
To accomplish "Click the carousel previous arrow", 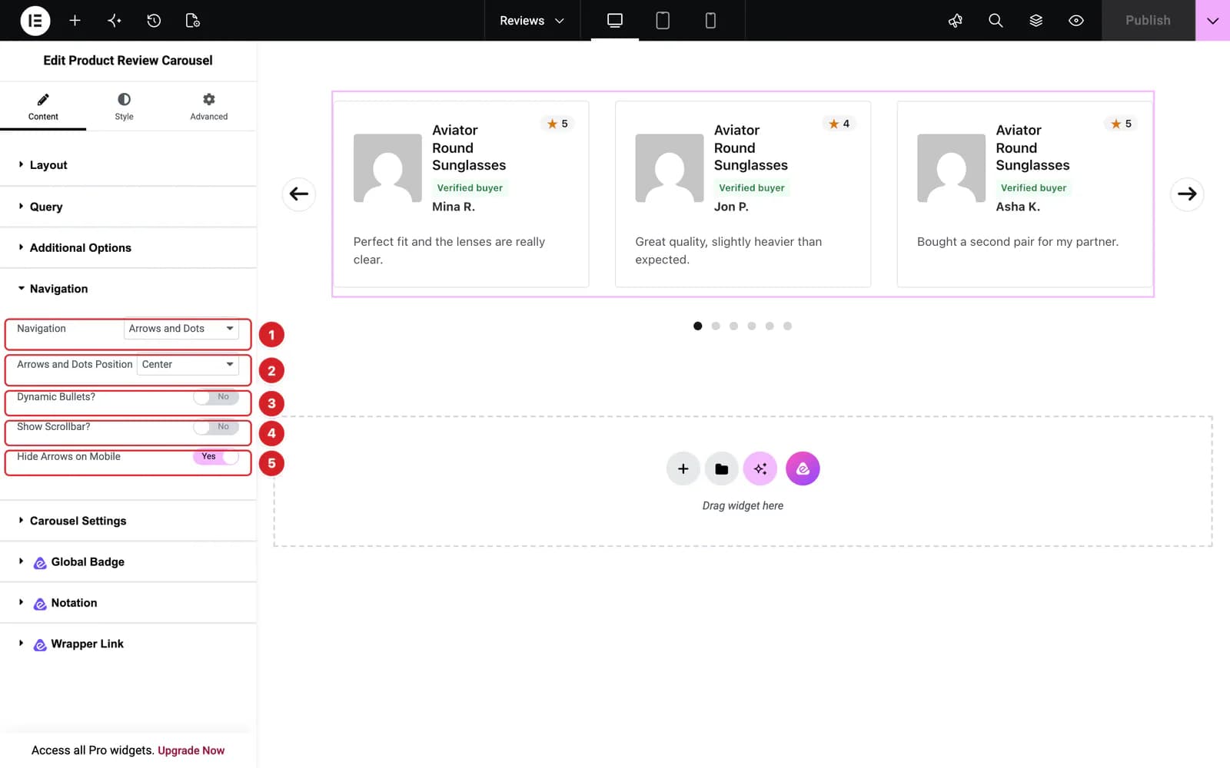I will tap(299, 194).
